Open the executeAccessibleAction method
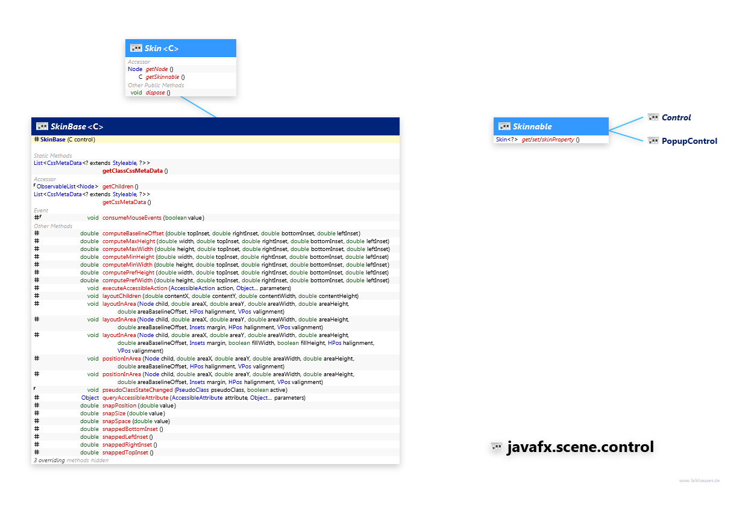The image size is (754, 508). (134, 288)
